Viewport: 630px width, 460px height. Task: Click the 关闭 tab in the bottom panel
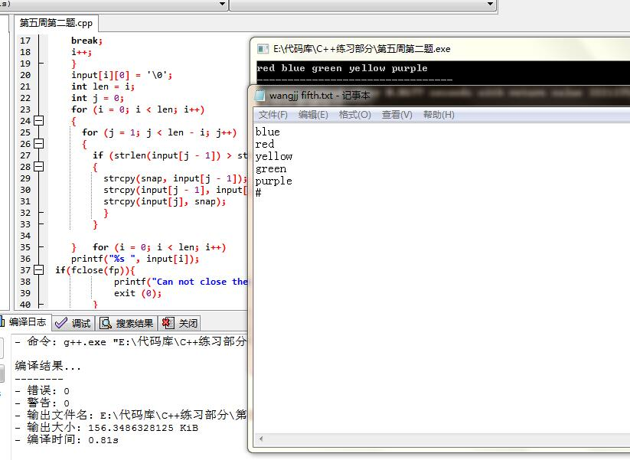[x=179, y=323]
